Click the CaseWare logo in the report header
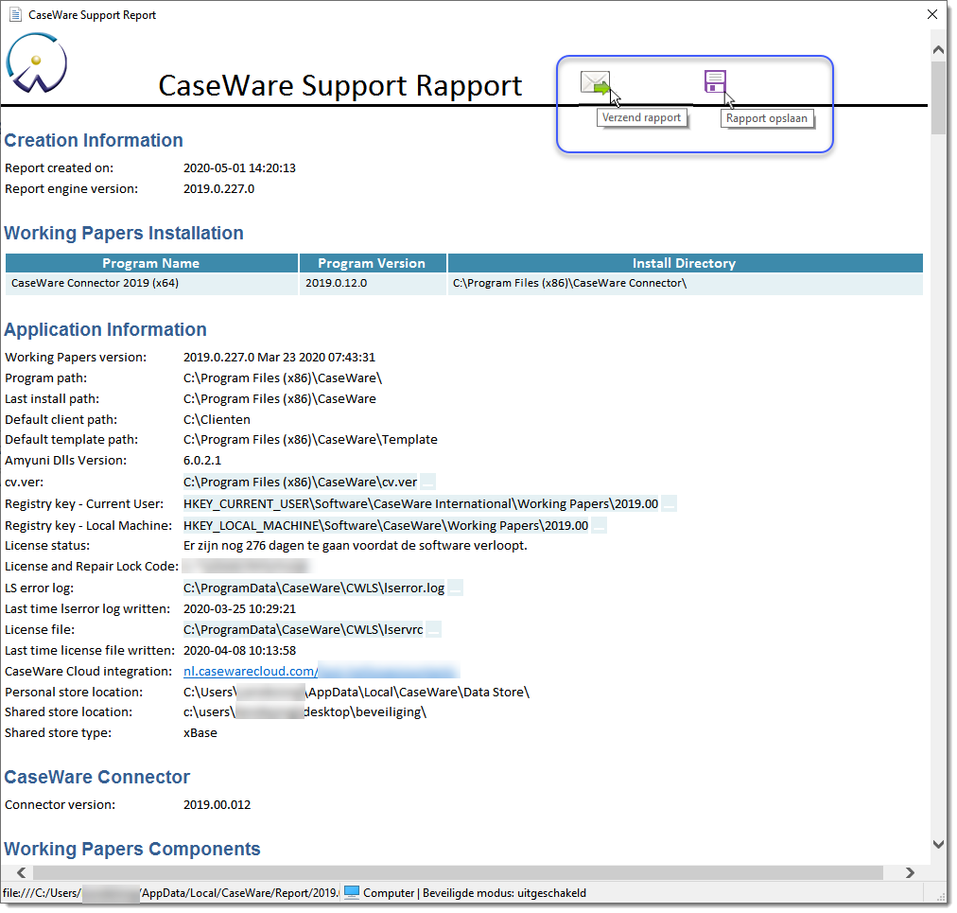The image size is (957, 913). [x=37, y=63]
